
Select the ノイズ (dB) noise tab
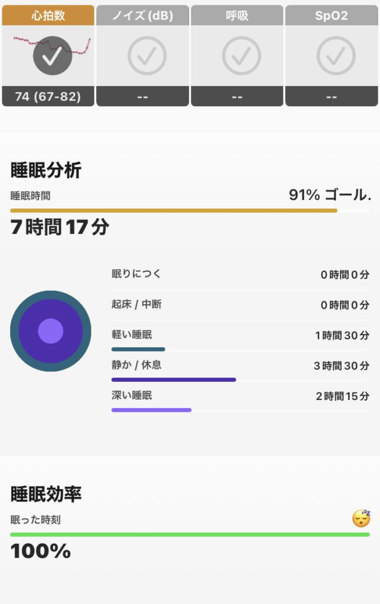(143, 15)
